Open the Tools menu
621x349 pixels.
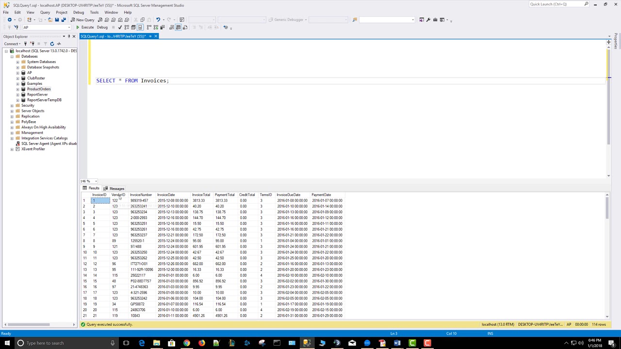pyautogui.click(x=94, y=12)
